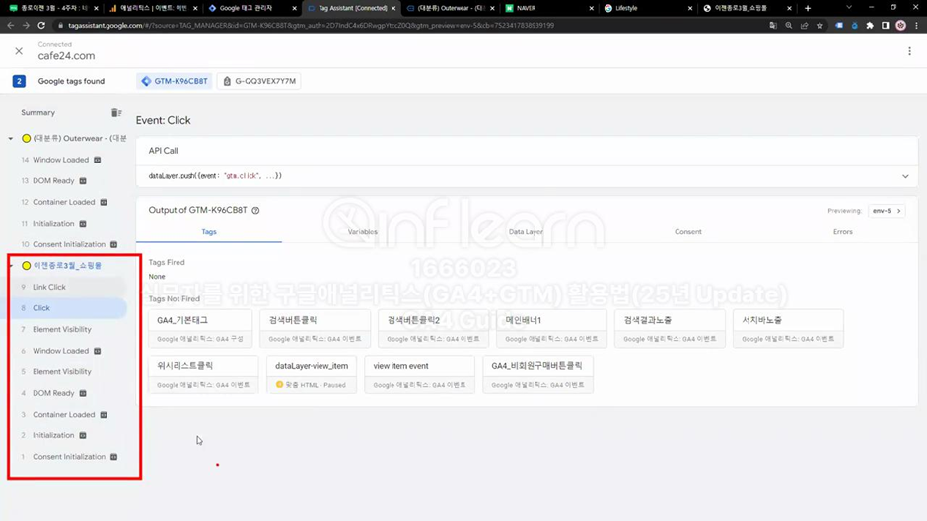Viewport: 927px width, 521px height.
Task: Go back in browser history
Action: (x=10, y=26)
